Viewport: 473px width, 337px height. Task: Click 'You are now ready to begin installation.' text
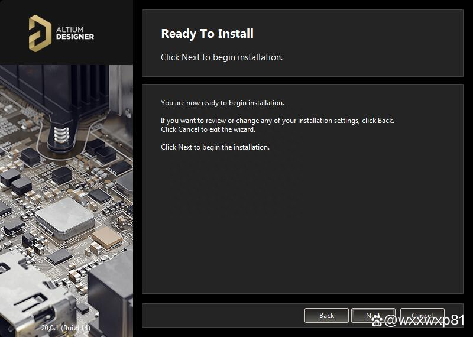(x=223, y=103)
